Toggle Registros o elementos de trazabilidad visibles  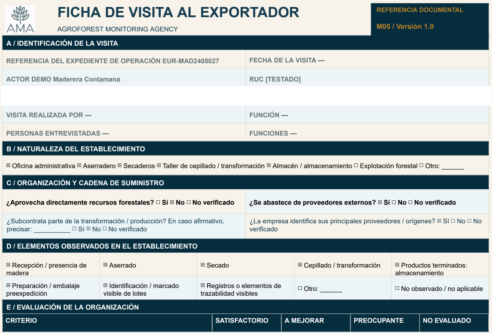(203, 285)
